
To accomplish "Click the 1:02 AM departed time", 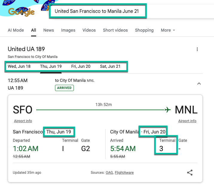I will pyautogui.click(x=26, y=148).
